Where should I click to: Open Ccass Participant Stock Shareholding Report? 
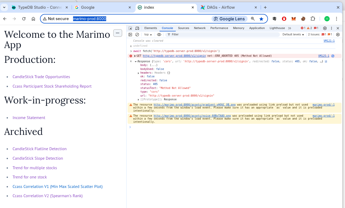tap(52, 86)
